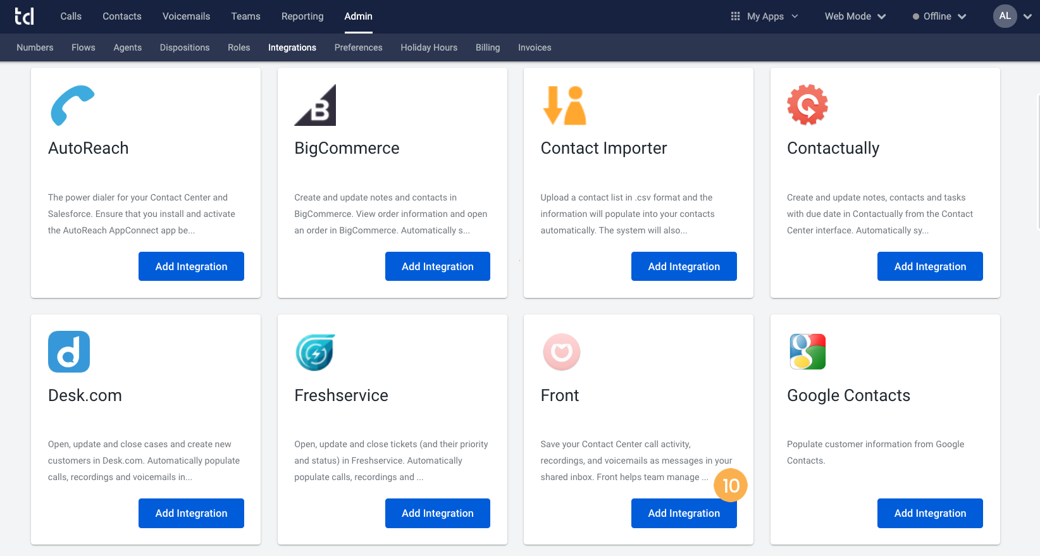
Task: Open the Reporting menu
Action: 302,16
